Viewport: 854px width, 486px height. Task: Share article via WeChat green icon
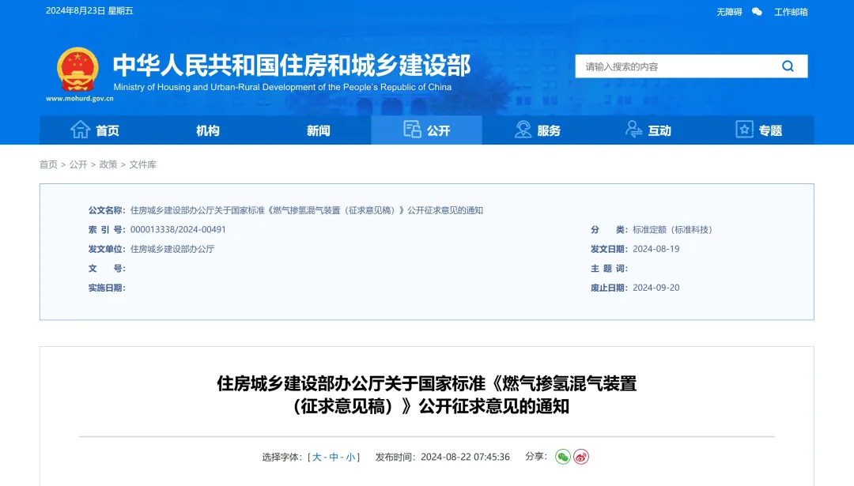(563, 457)
